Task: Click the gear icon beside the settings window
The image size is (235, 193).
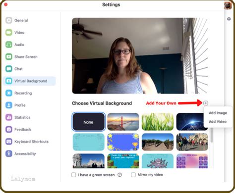Action: point(229,19)
